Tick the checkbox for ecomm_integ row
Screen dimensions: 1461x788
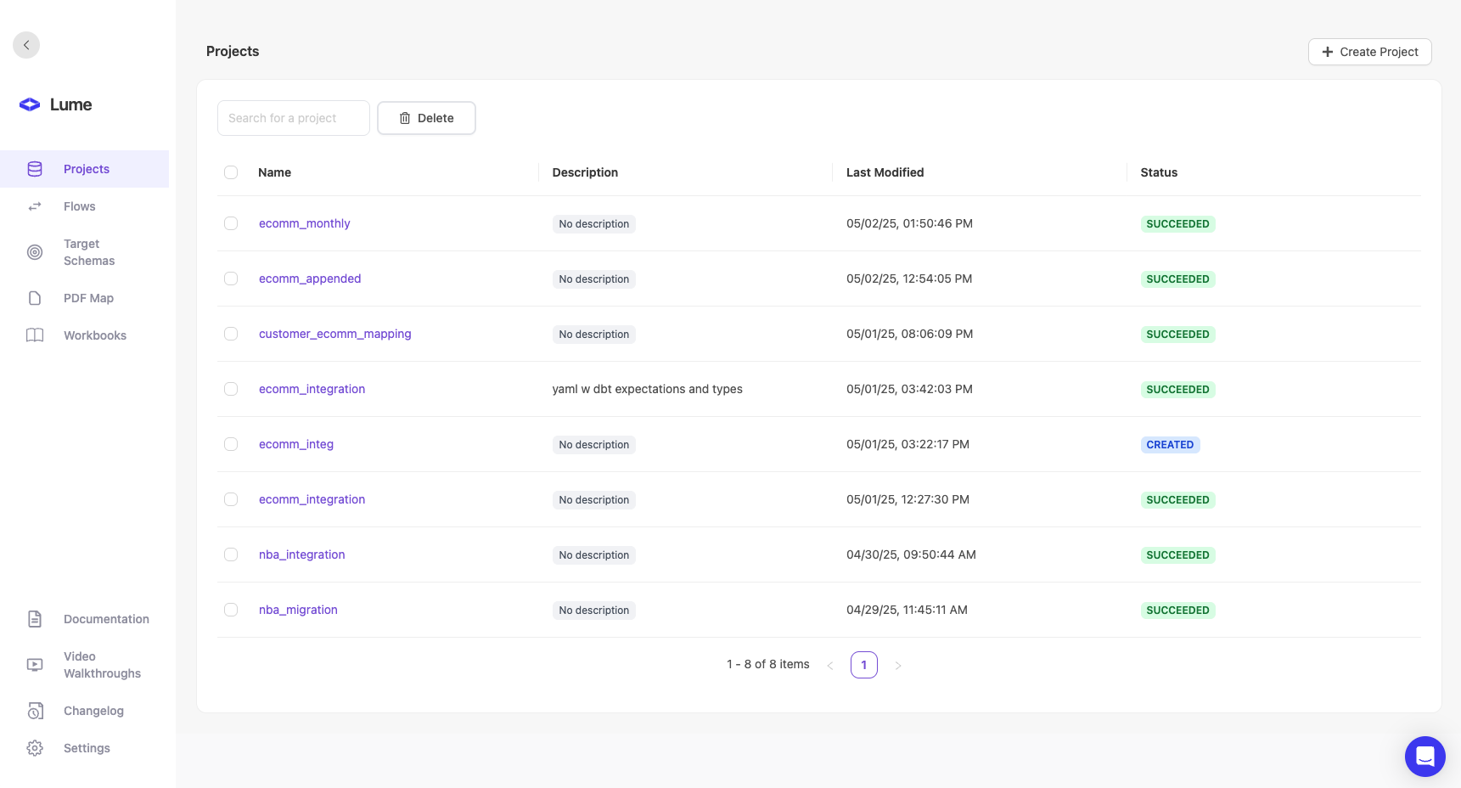click(231, 444)
